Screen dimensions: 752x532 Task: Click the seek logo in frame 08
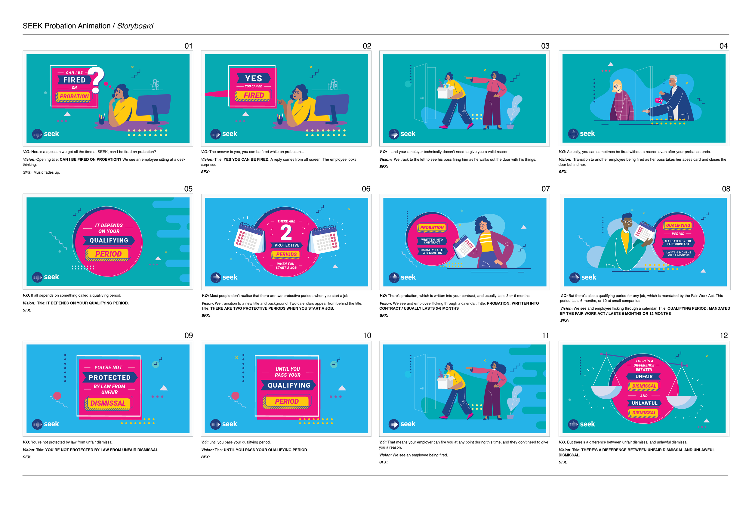[x=583, y=277]
